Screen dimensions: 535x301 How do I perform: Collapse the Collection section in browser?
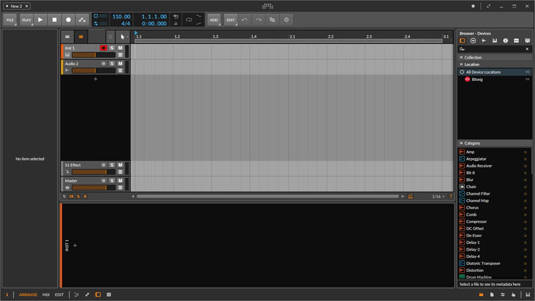tap(495, 57)
